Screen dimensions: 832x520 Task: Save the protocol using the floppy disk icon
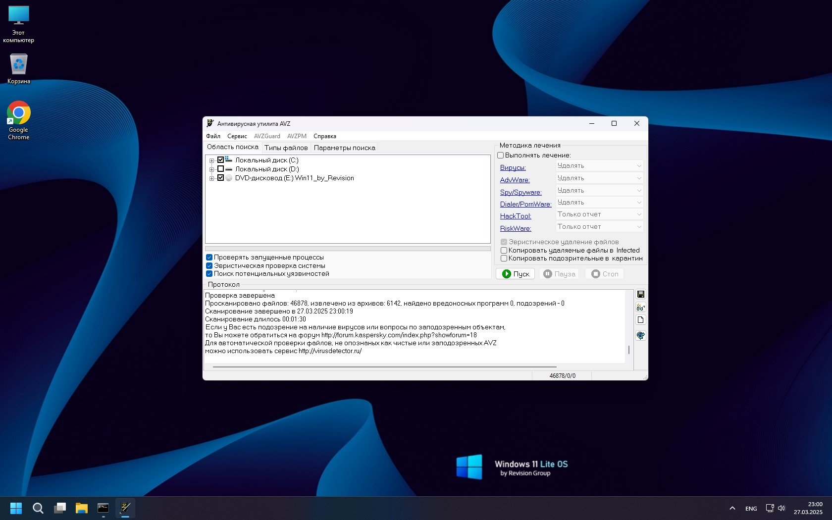point(640,294)
